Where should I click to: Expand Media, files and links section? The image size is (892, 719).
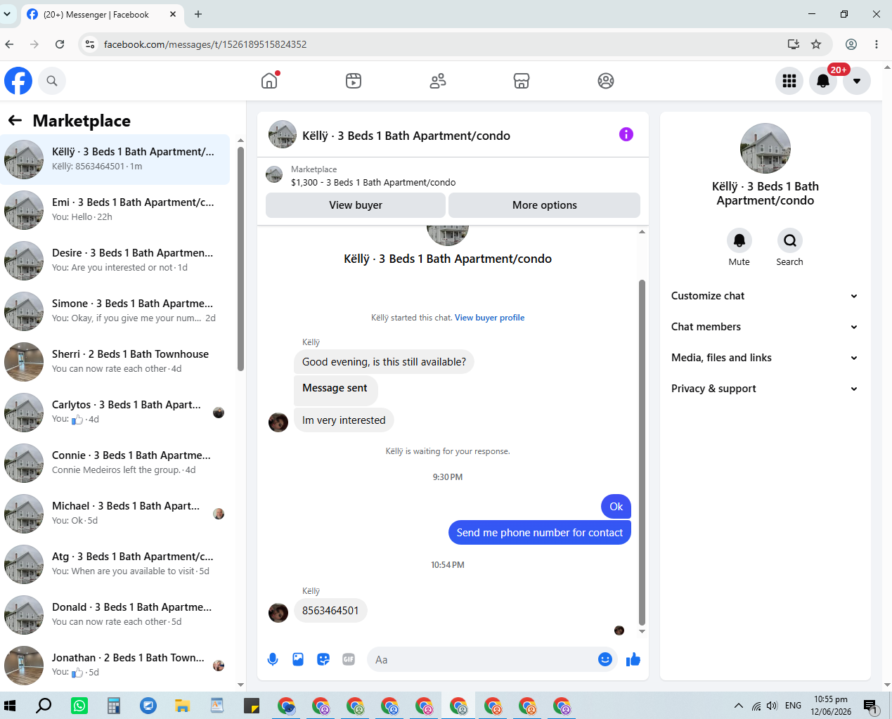click(x=765, y=358)
